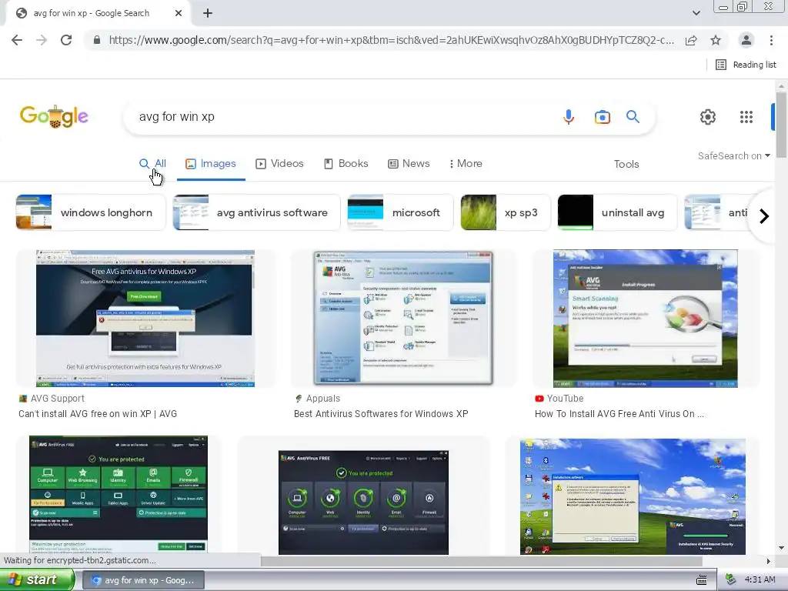Open 'Can't install AVG free on win XP' link

(98, 414)
